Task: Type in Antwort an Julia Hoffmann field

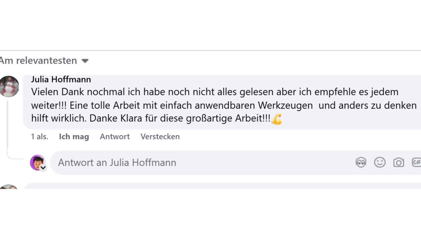Action: tap(196, 163)
